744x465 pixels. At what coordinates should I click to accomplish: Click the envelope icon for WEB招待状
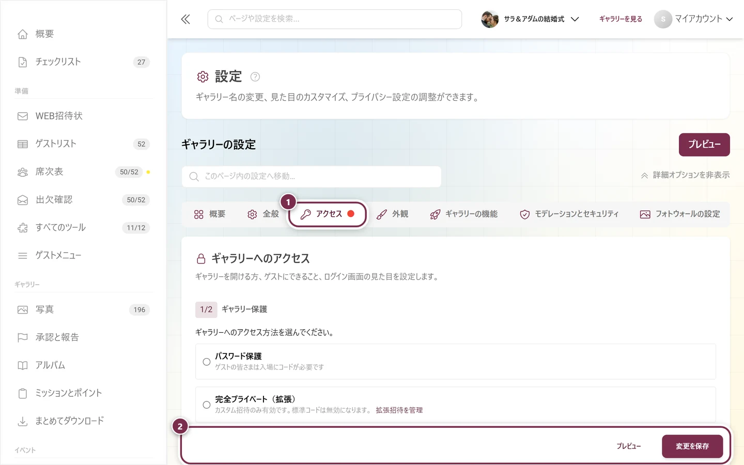(x=23, y=116)
